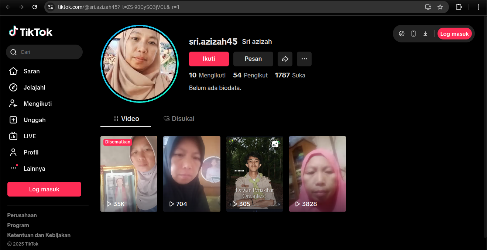The height and width of the screenshot is (250, 487).
Task: Select the Video tab
Action: coord(126,119)
